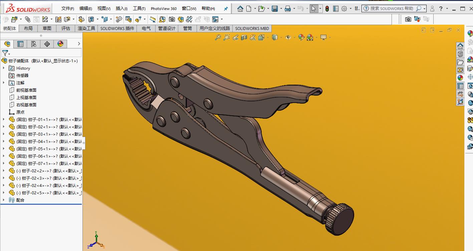Click the Previous View icon in view toolbar
Screen dimensions: 473x251
point(235,37)
